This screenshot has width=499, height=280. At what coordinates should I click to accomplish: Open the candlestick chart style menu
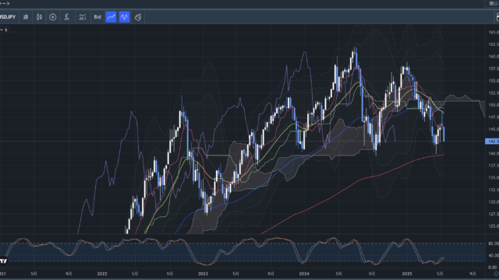pos(39,17)
